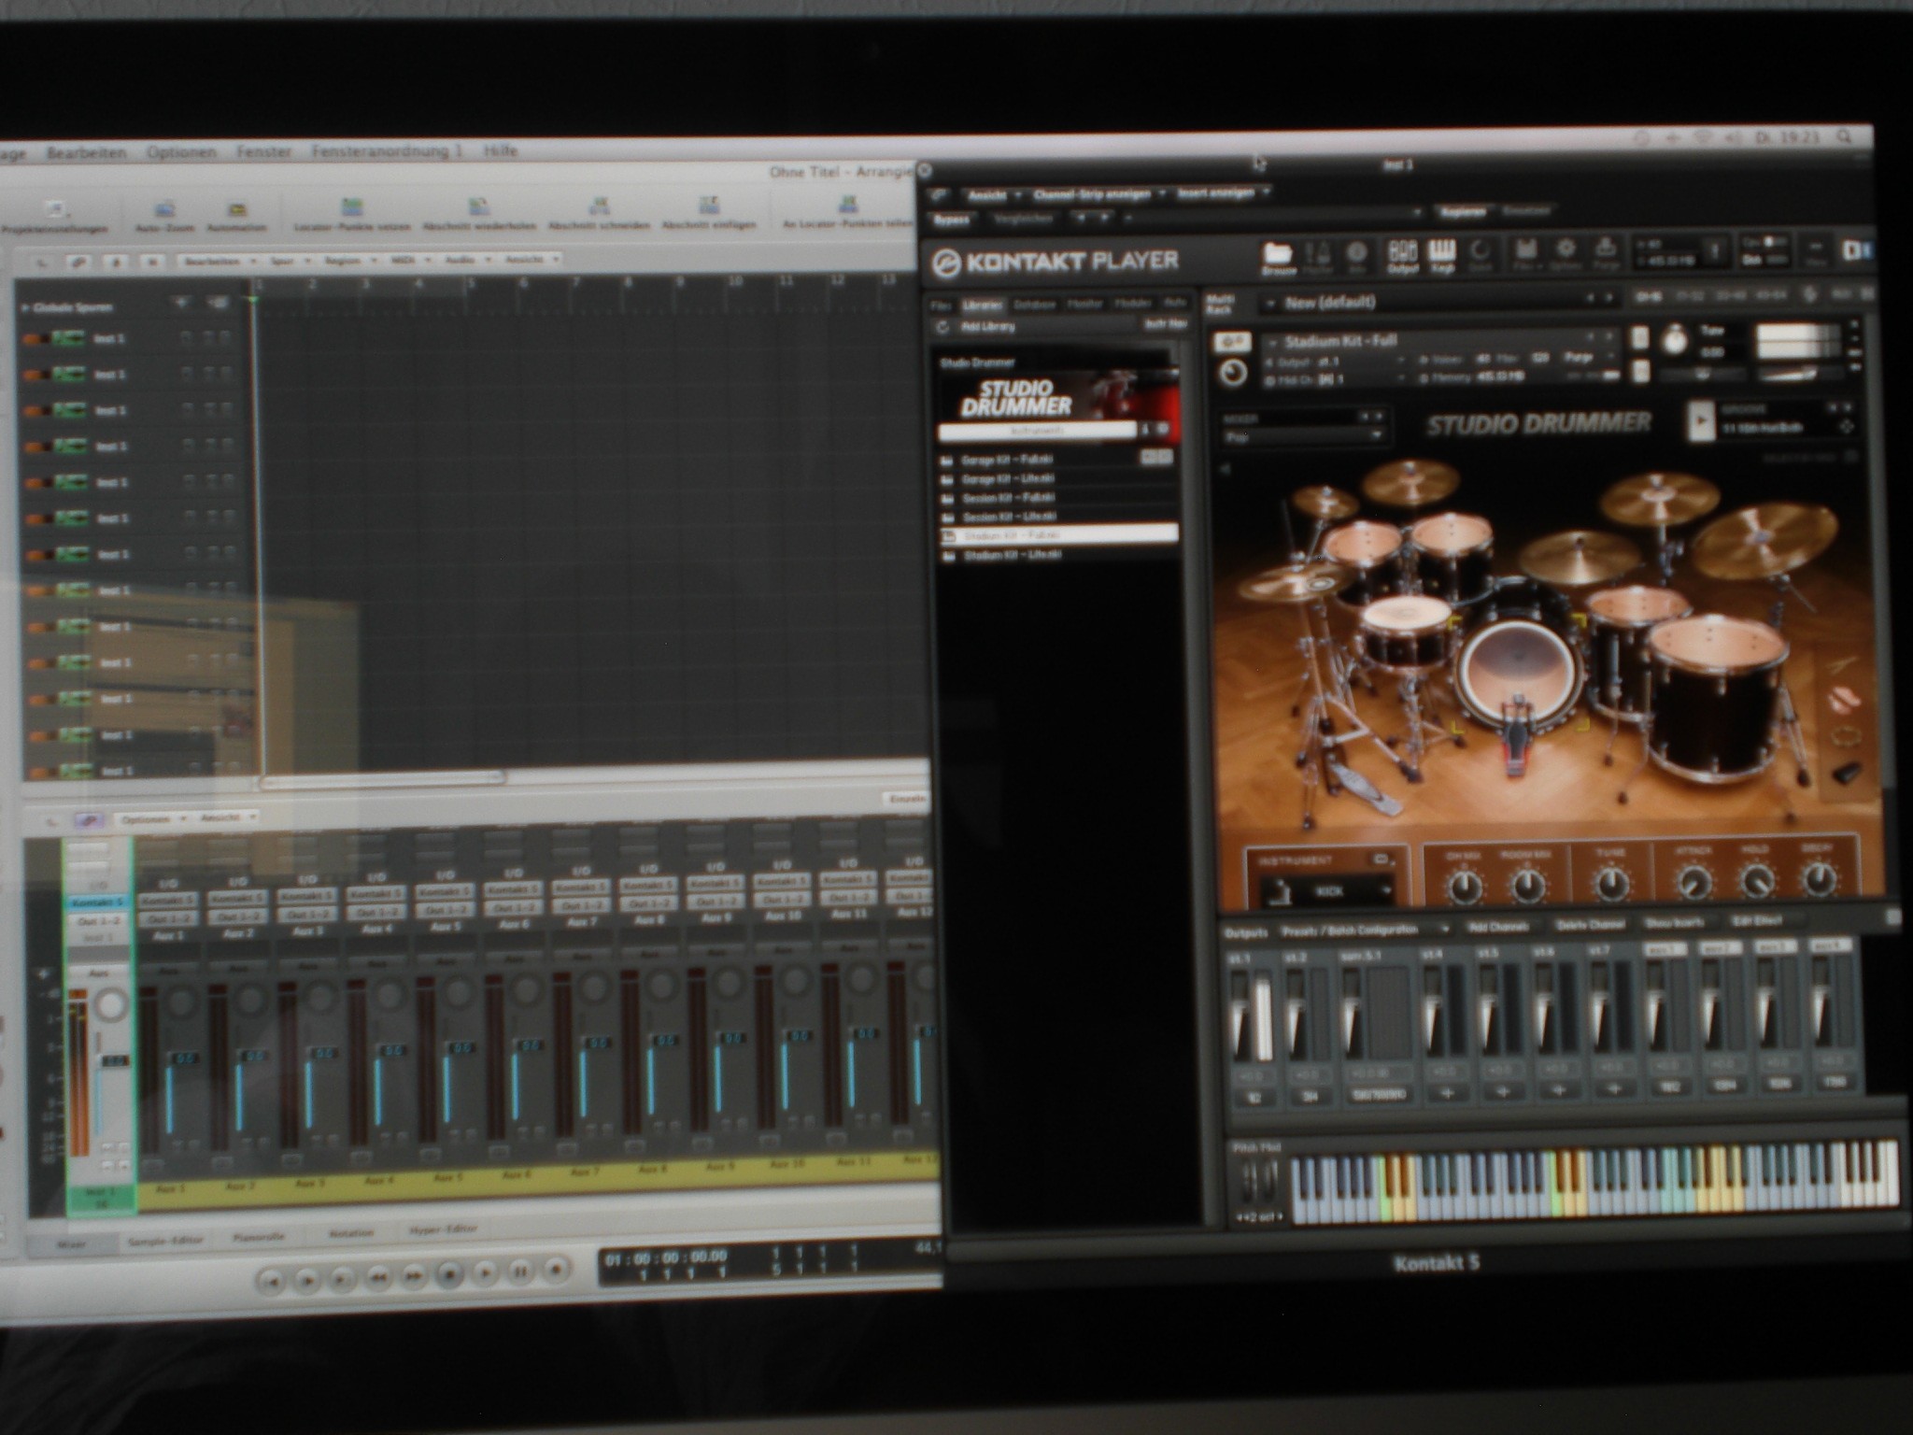The height and width of the screenshot is (1435, 1913).
Task: Click the st.1 output fader in Kontakt
Action: 1240,1014
